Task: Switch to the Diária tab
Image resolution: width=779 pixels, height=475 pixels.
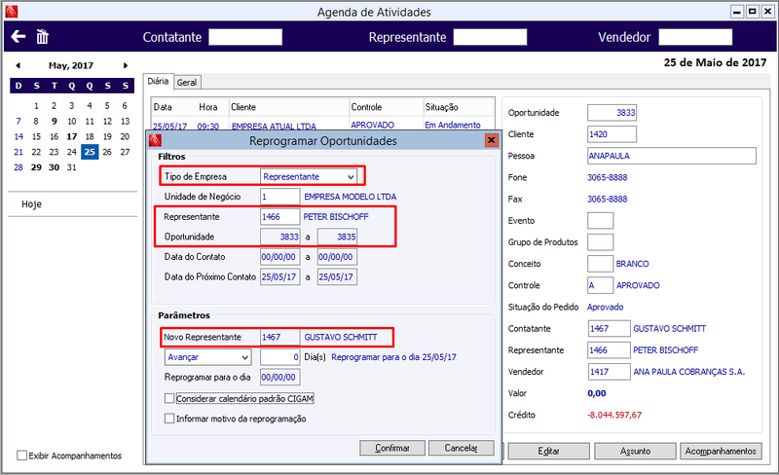Action: [x=158, y=81]
